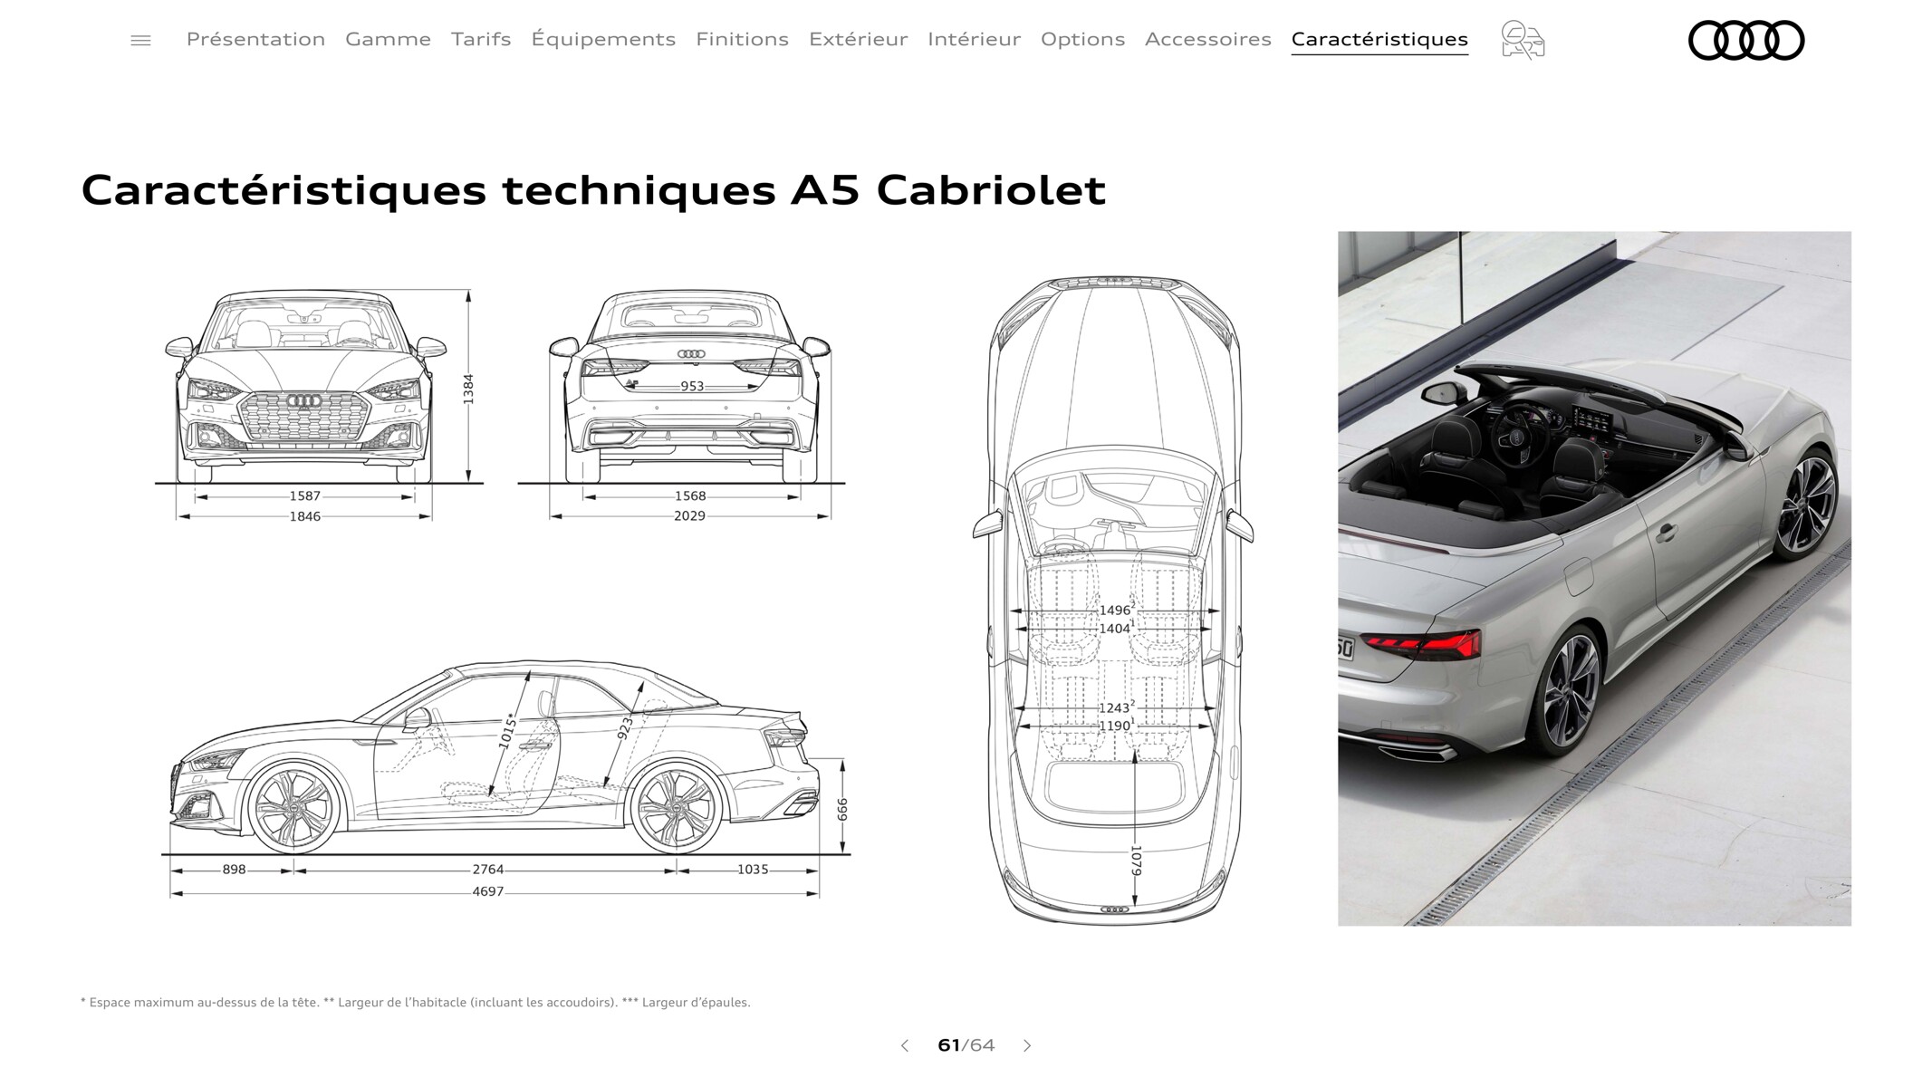The width and height of the screenshot is (1932, 1087).
Task: Click the front overhang value 898
Action: [x=235, y=870]
